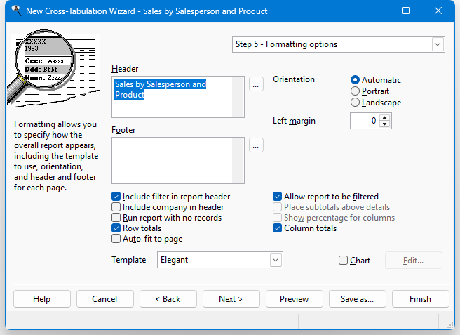Click the Finish button
Viewport: 460px width, 335px height.
coord(420,299)
